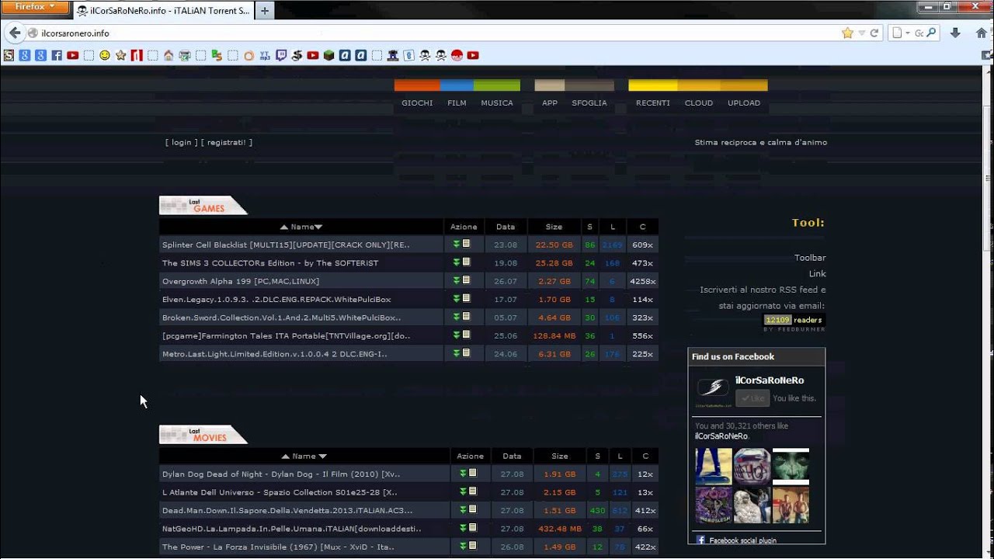Viewport: 994px width, 559px height.
Task: Click green download arrow for Dead.Man.Down row
Action: point(463,509)
